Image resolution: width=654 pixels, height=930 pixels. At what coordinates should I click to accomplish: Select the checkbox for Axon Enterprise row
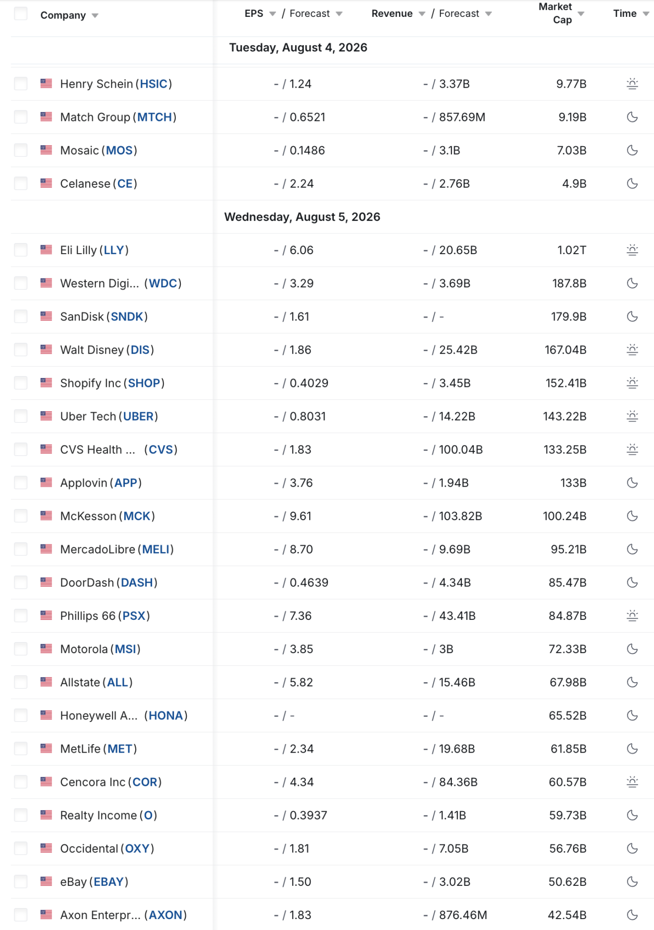(x=21, y=915)
